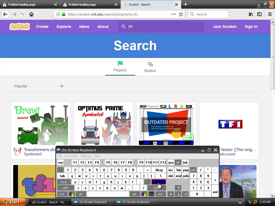Open site information icon in address bar
The image size is (275, 206).
(x=58, y=14)
